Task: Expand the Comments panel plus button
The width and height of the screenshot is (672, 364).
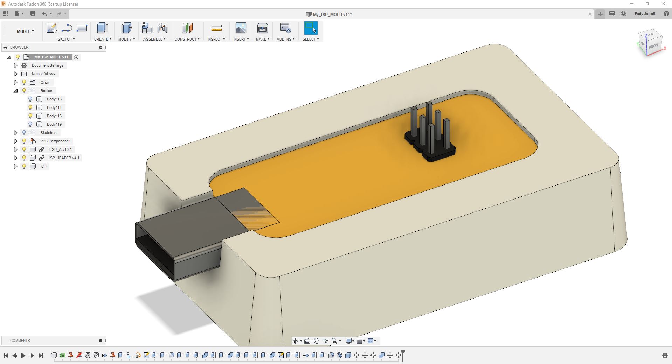Action: point(101,341)
